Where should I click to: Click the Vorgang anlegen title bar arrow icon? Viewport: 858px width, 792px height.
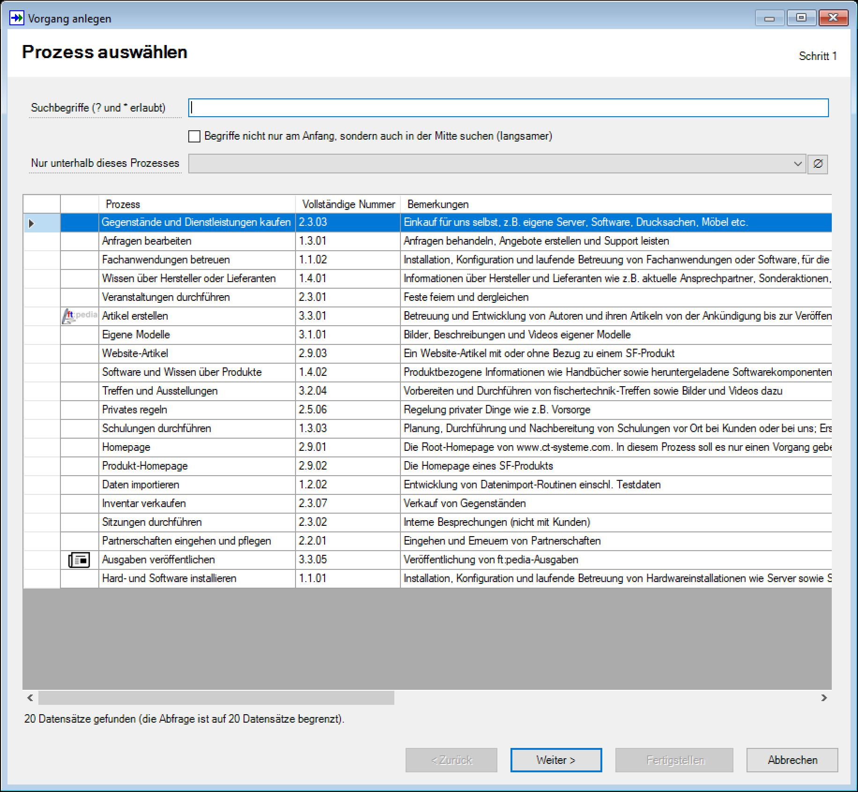(x=17, y=18)
